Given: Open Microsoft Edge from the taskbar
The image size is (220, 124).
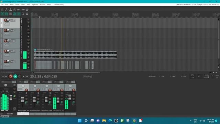Looking at the screenshot, I should pos(110,121).
